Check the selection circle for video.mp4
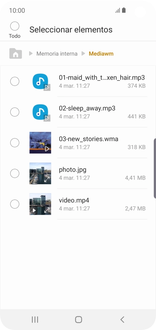The image size is (156, 330). coord(15,204)
